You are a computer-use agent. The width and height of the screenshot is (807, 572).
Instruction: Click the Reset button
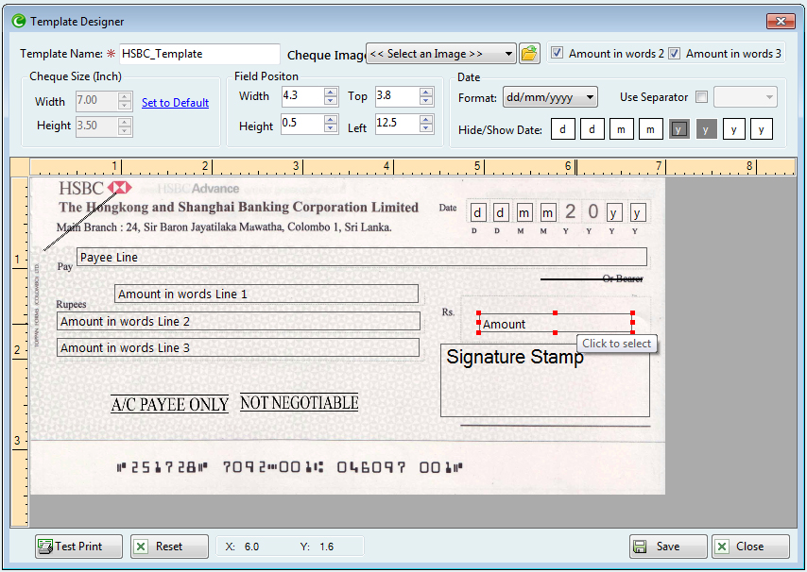coord(169,547)
